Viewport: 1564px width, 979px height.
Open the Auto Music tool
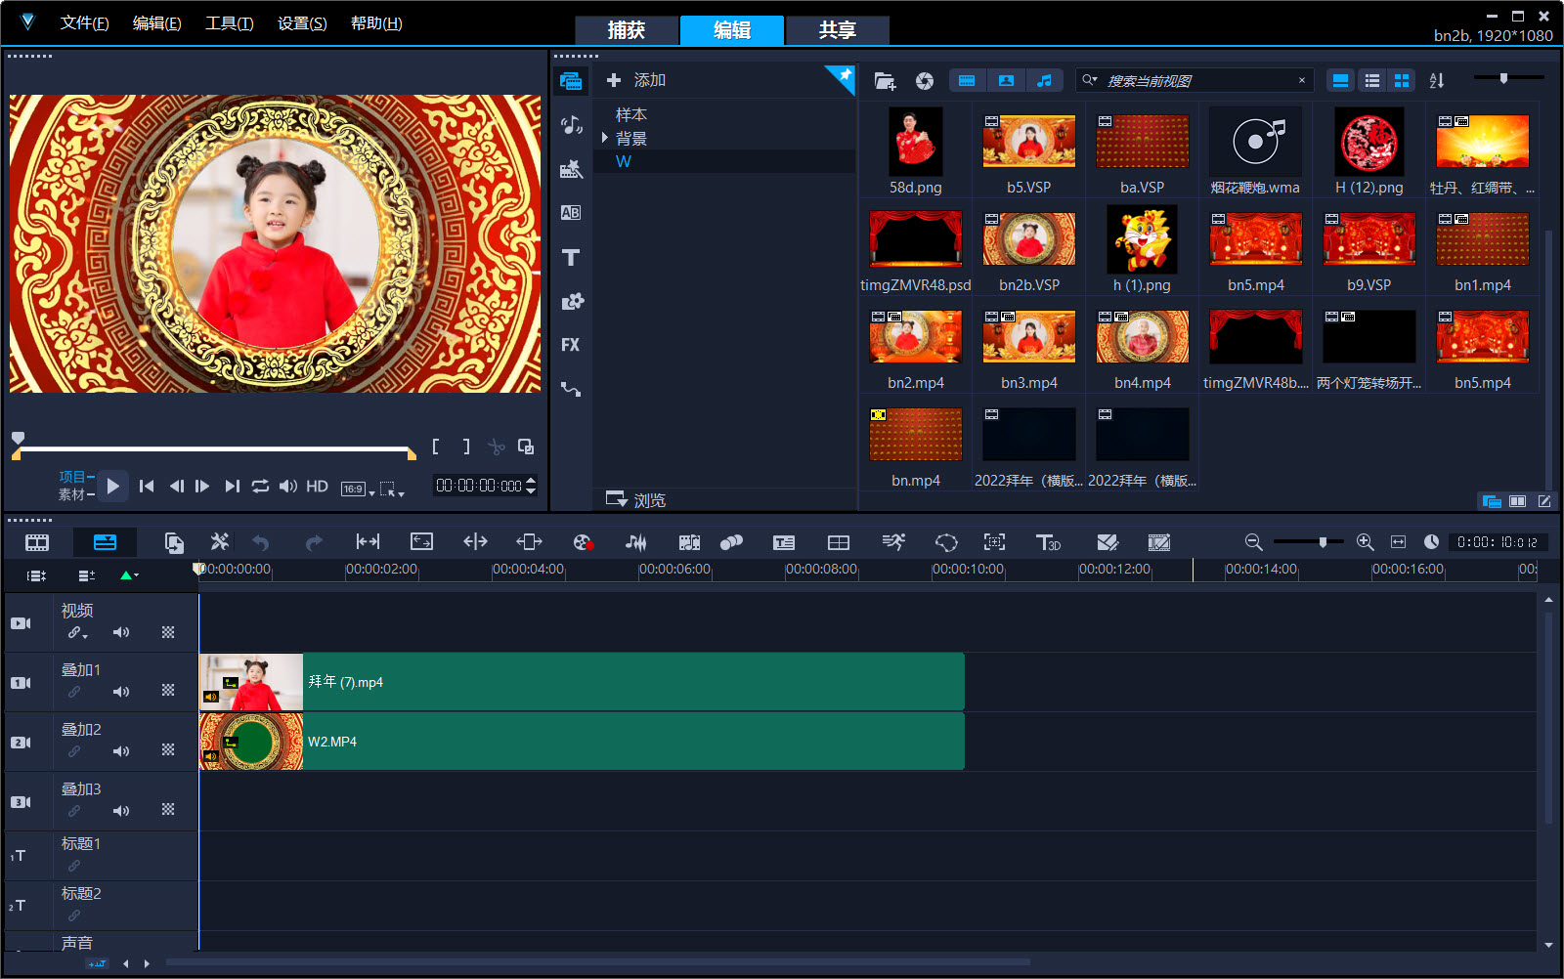689,542
